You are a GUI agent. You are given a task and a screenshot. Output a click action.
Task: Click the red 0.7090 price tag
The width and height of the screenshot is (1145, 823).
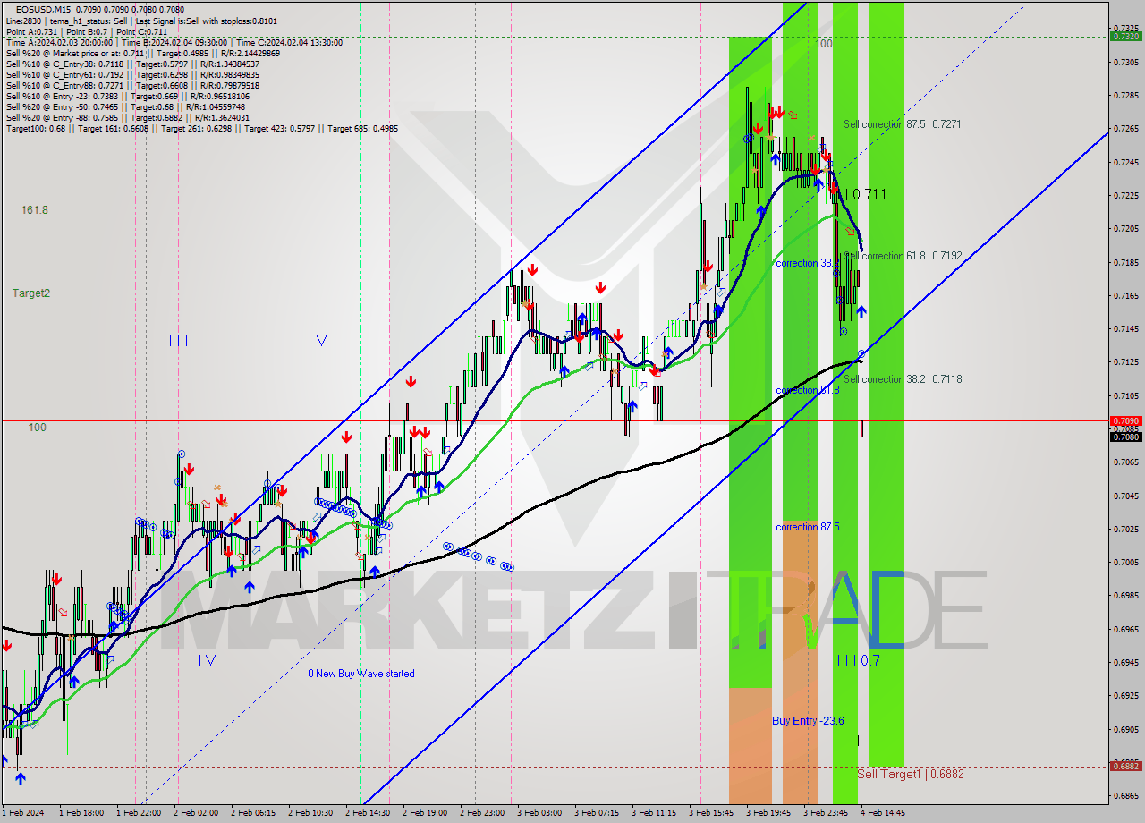[x=1125, y=420]
